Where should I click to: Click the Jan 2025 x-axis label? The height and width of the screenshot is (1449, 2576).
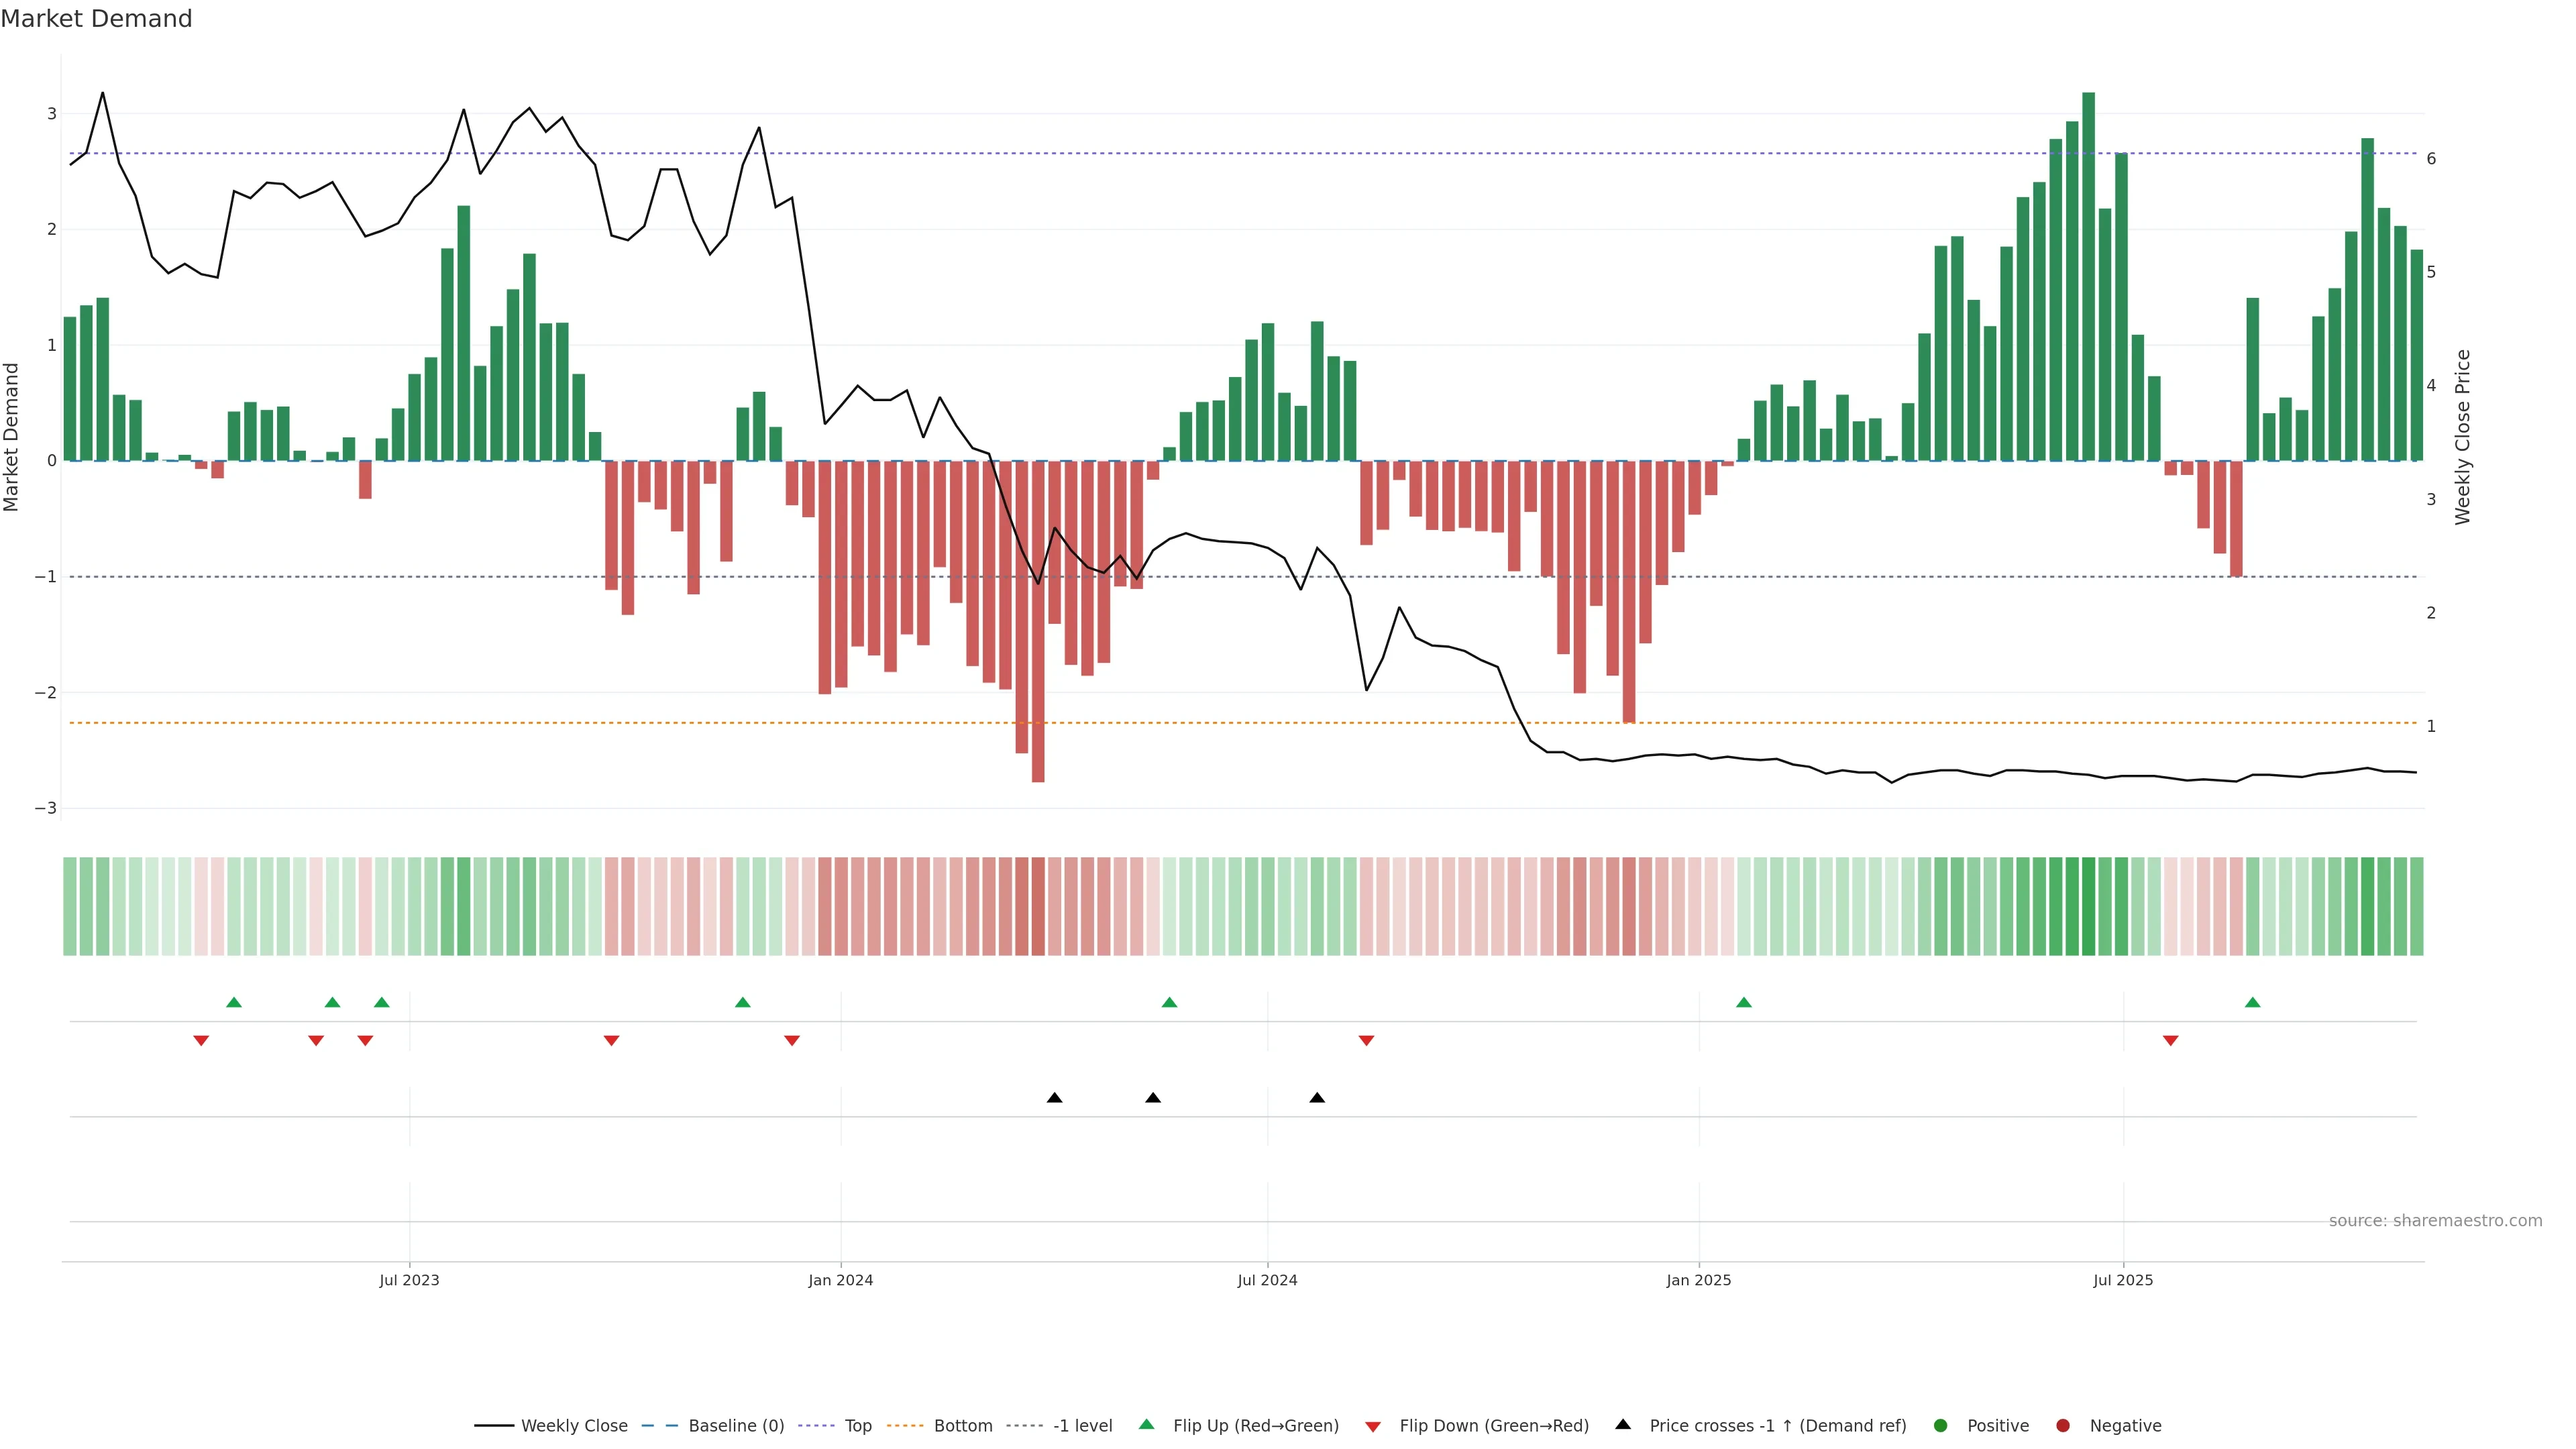(1698, 1280)
